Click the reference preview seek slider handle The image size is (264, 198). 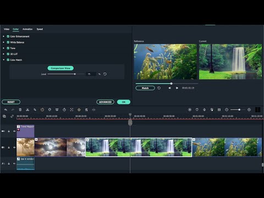pyautogui.click(x=171, y=84)
